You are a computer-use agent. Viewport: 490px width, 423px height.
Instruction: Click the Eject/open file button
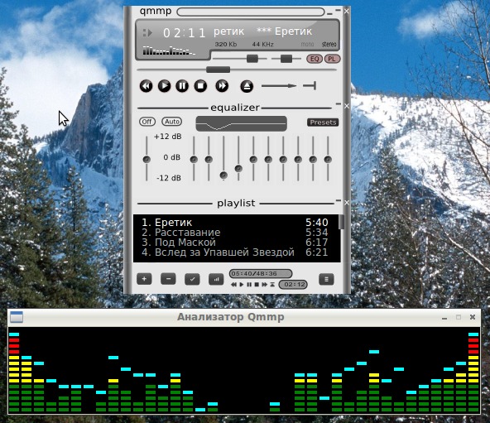tap(247, 86)
